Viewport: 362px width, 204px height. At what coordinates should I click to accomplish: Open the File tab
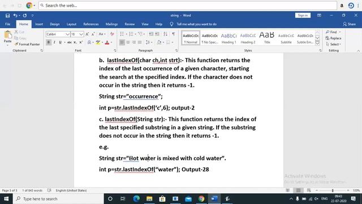(7, 24)
